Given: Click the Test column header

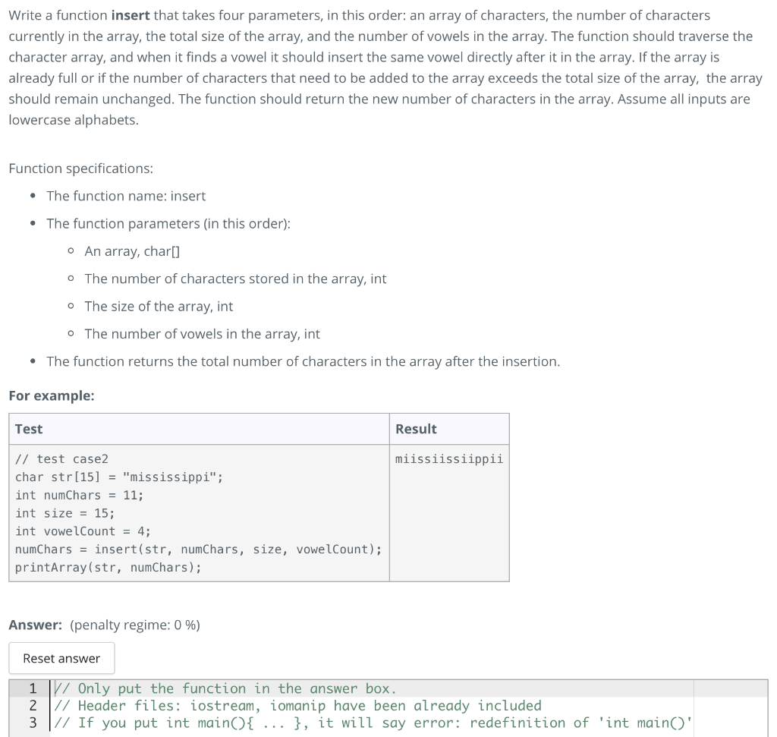Looking at the screenshot, I should pos(27,428).
